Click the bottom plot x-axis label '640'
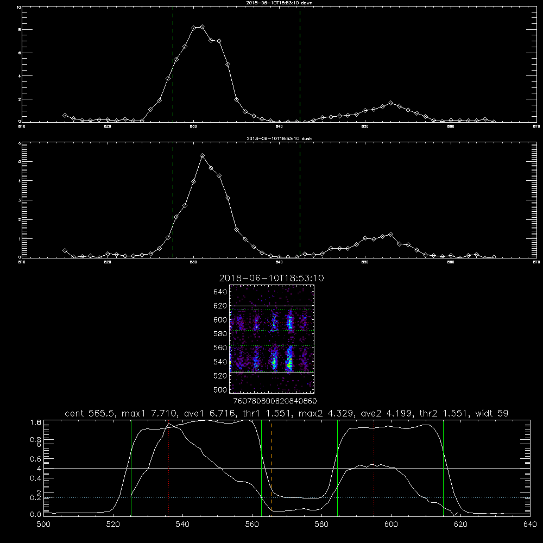 530,525
